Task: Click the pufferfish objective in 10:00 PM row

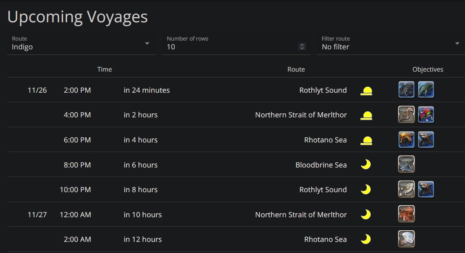Action: (406, 189)
